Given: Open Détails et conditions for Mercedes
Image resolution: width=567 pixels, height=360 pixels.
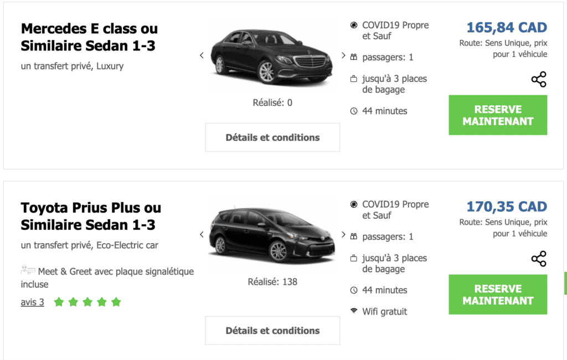Looking at the screenshot, I should (x=272, y=137).
